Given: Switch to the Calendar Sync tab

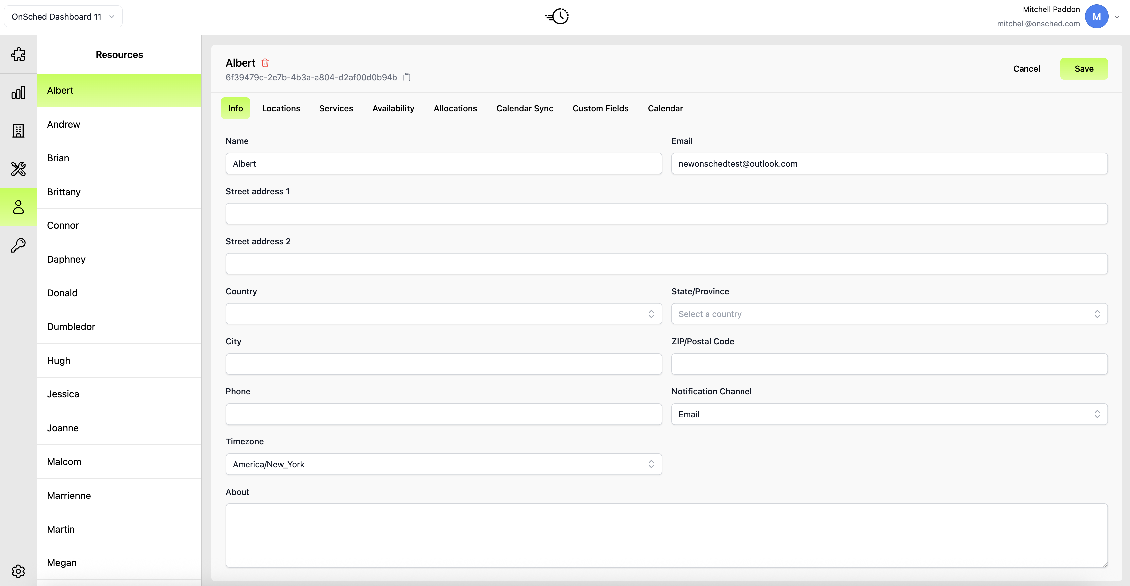Looking at the screenshot, I should [525, 108].
